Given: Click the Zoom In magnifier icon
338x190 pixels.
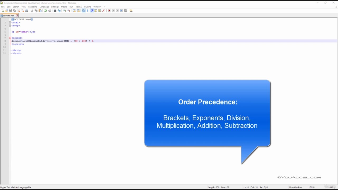Looking at the screenshot, I should 64,11.
